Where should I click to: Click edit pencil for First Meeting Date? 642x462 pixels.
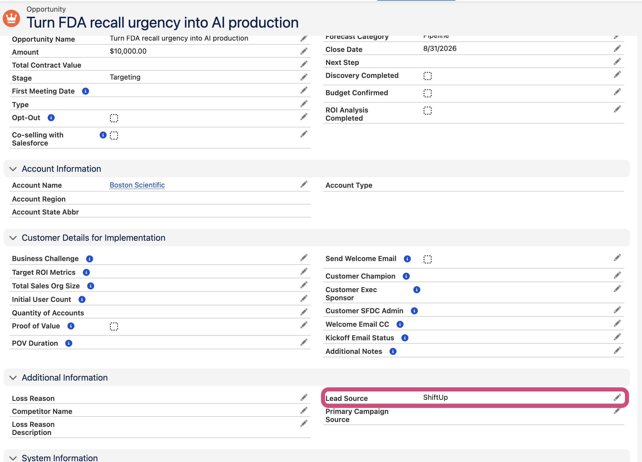(x=304, y=90)
